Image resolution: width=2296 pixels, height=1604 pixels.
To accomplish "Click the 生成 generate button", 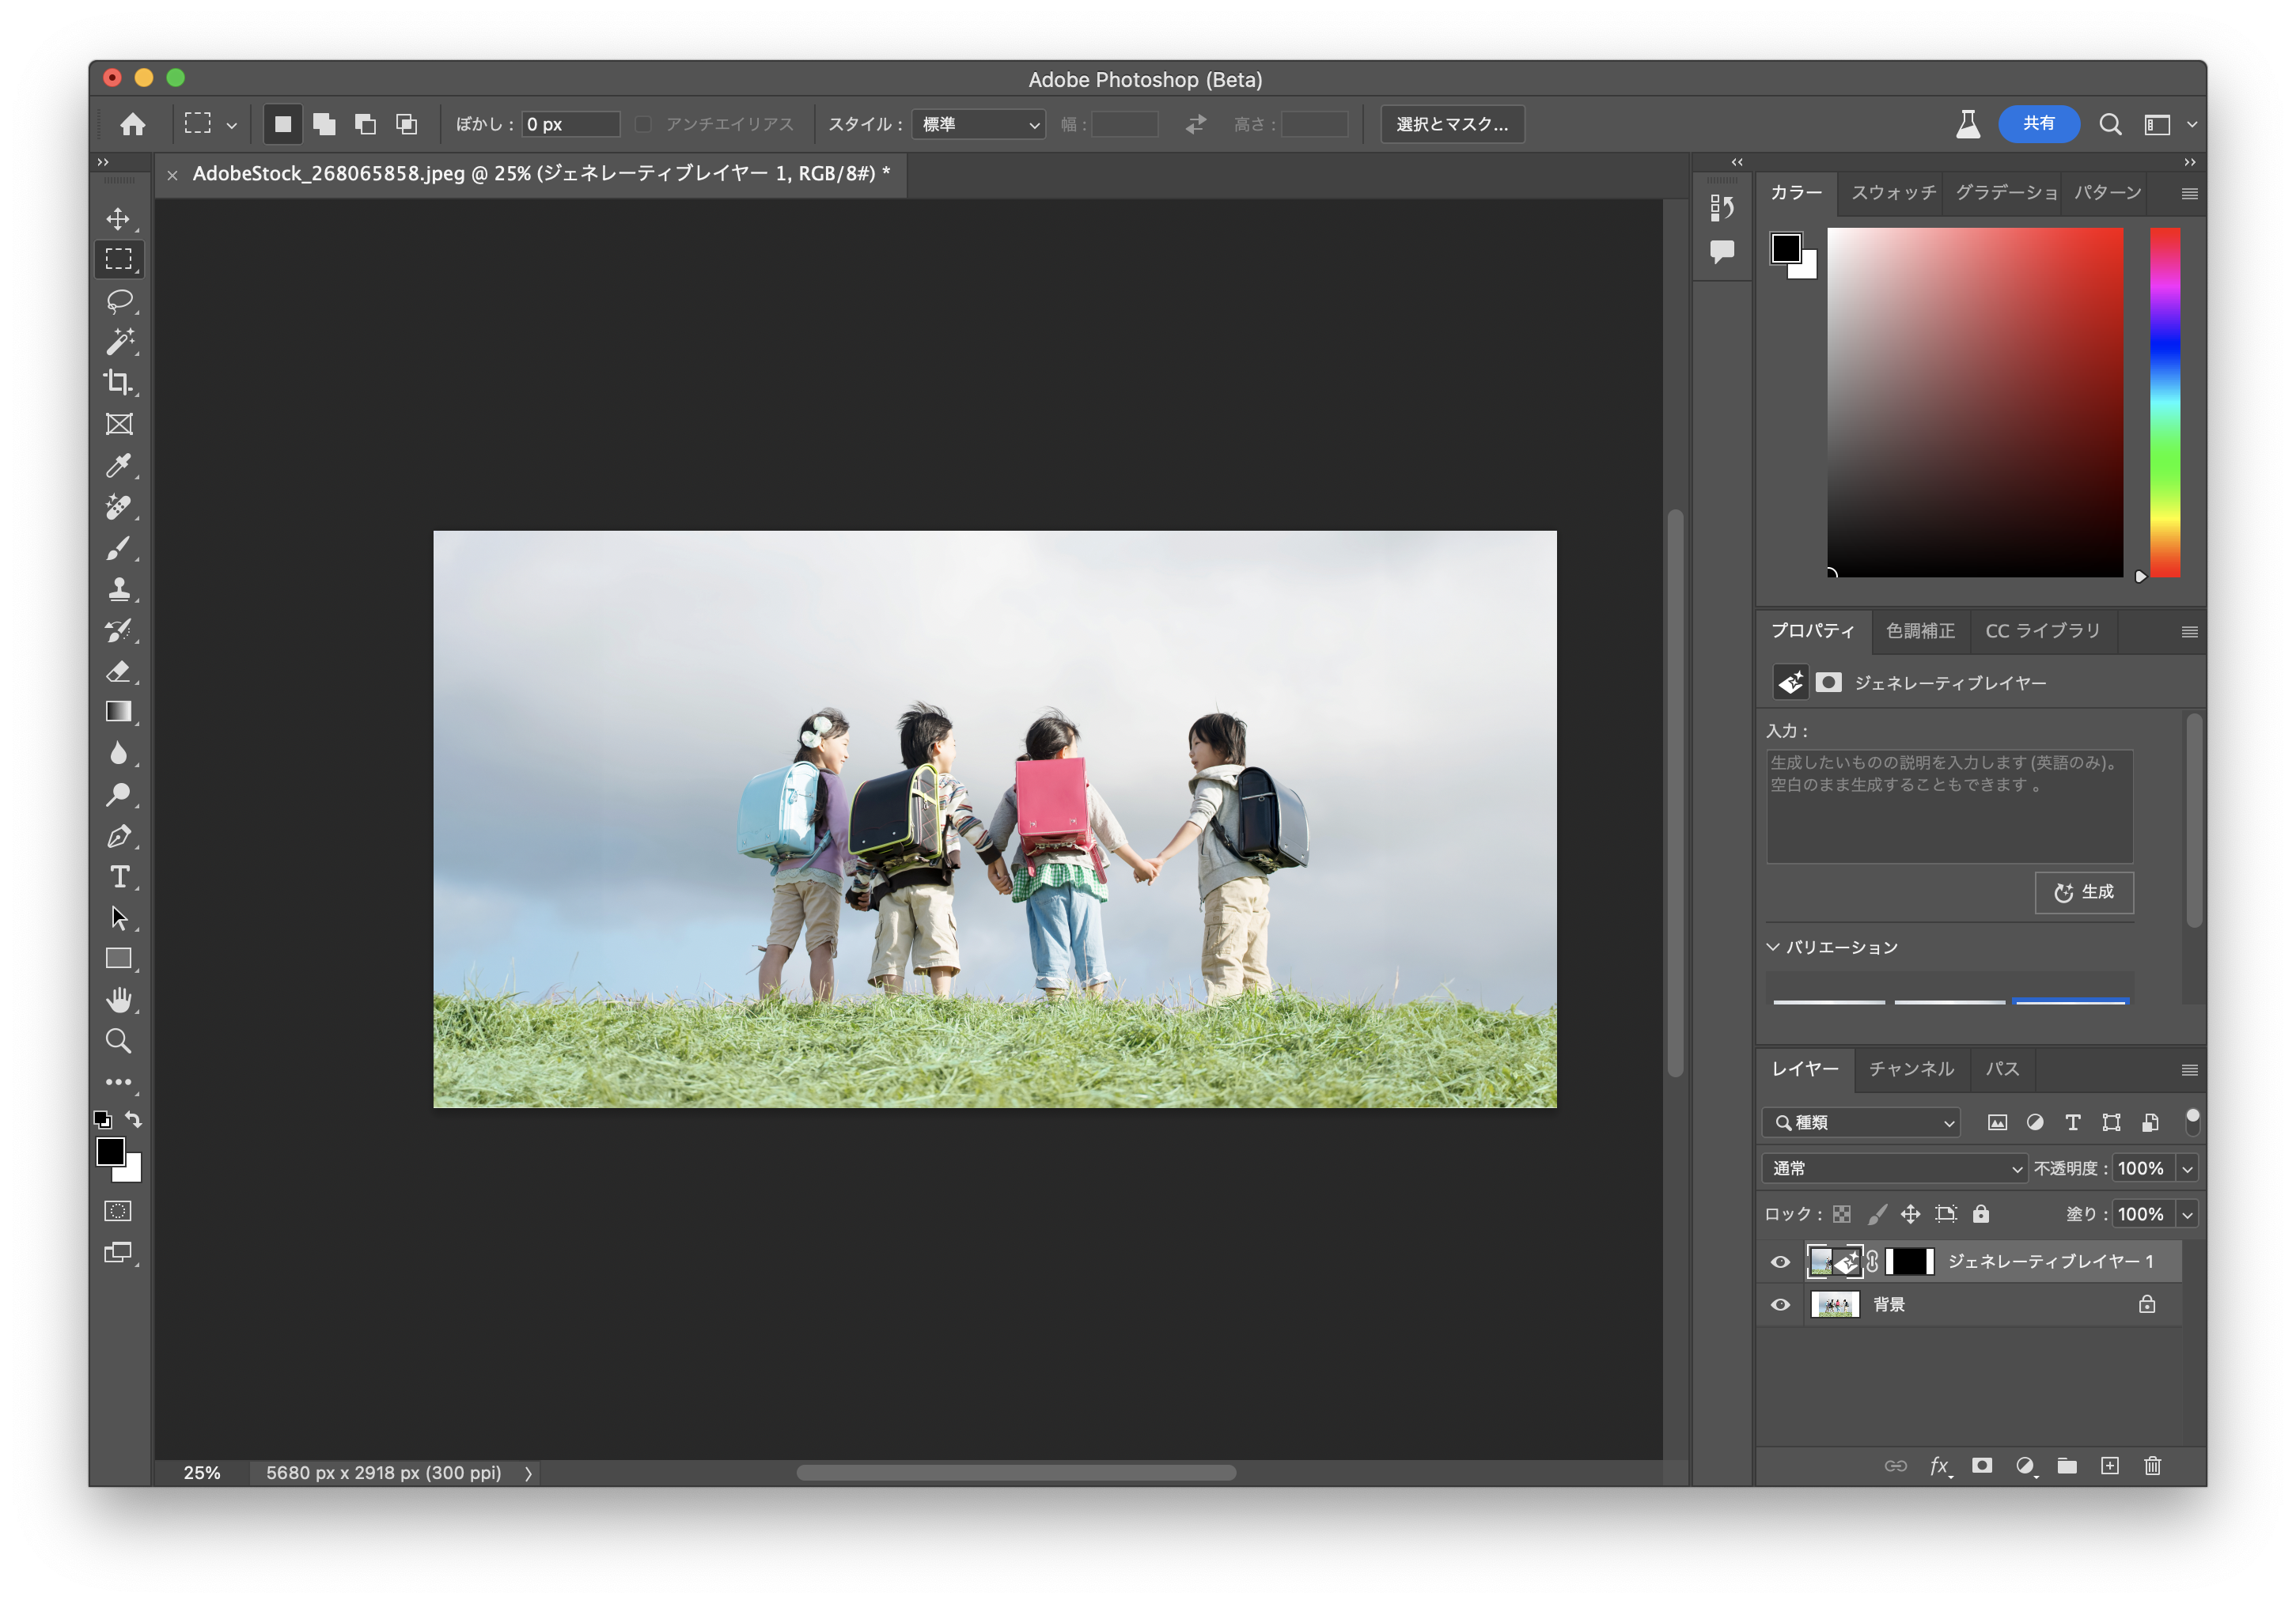I will (x=2084, y=891).
